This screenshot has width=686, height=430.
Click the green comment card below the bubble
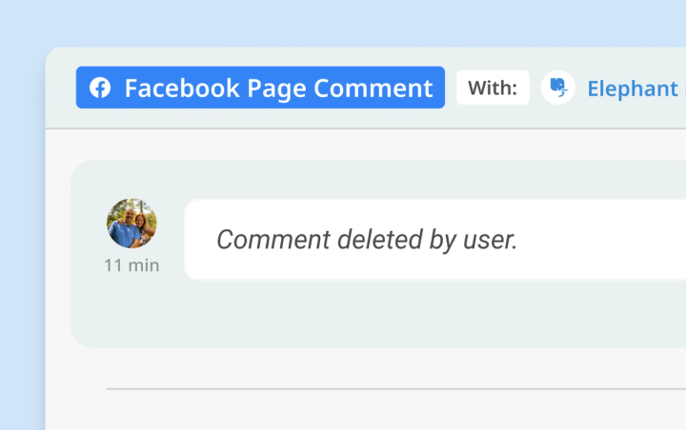pyautogui.click(x=381, y=314)
